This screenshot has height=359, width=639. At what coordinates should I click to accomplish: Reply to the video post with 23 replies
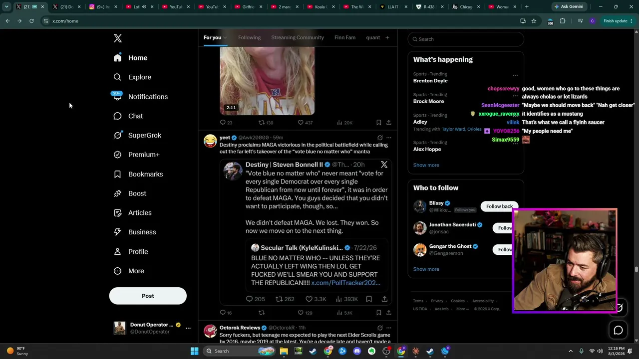pos(226,123)
